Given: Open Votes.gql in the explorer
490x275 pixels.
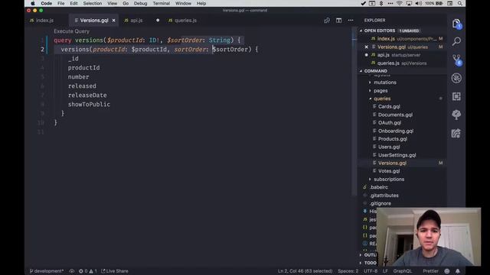Looking at the screenshot, I should 389,171.
